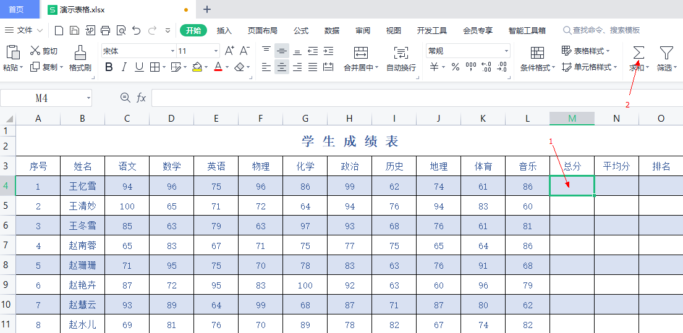Redo with the grayed redo arrow
Screen dimensions: 683x333
click(152, 30)
